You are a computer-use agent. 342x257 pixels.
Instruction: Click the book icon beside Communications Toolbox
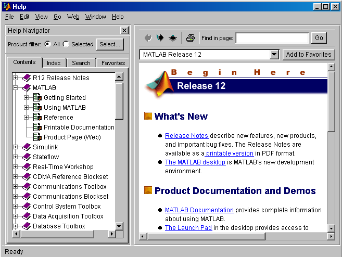pos(27,186)
